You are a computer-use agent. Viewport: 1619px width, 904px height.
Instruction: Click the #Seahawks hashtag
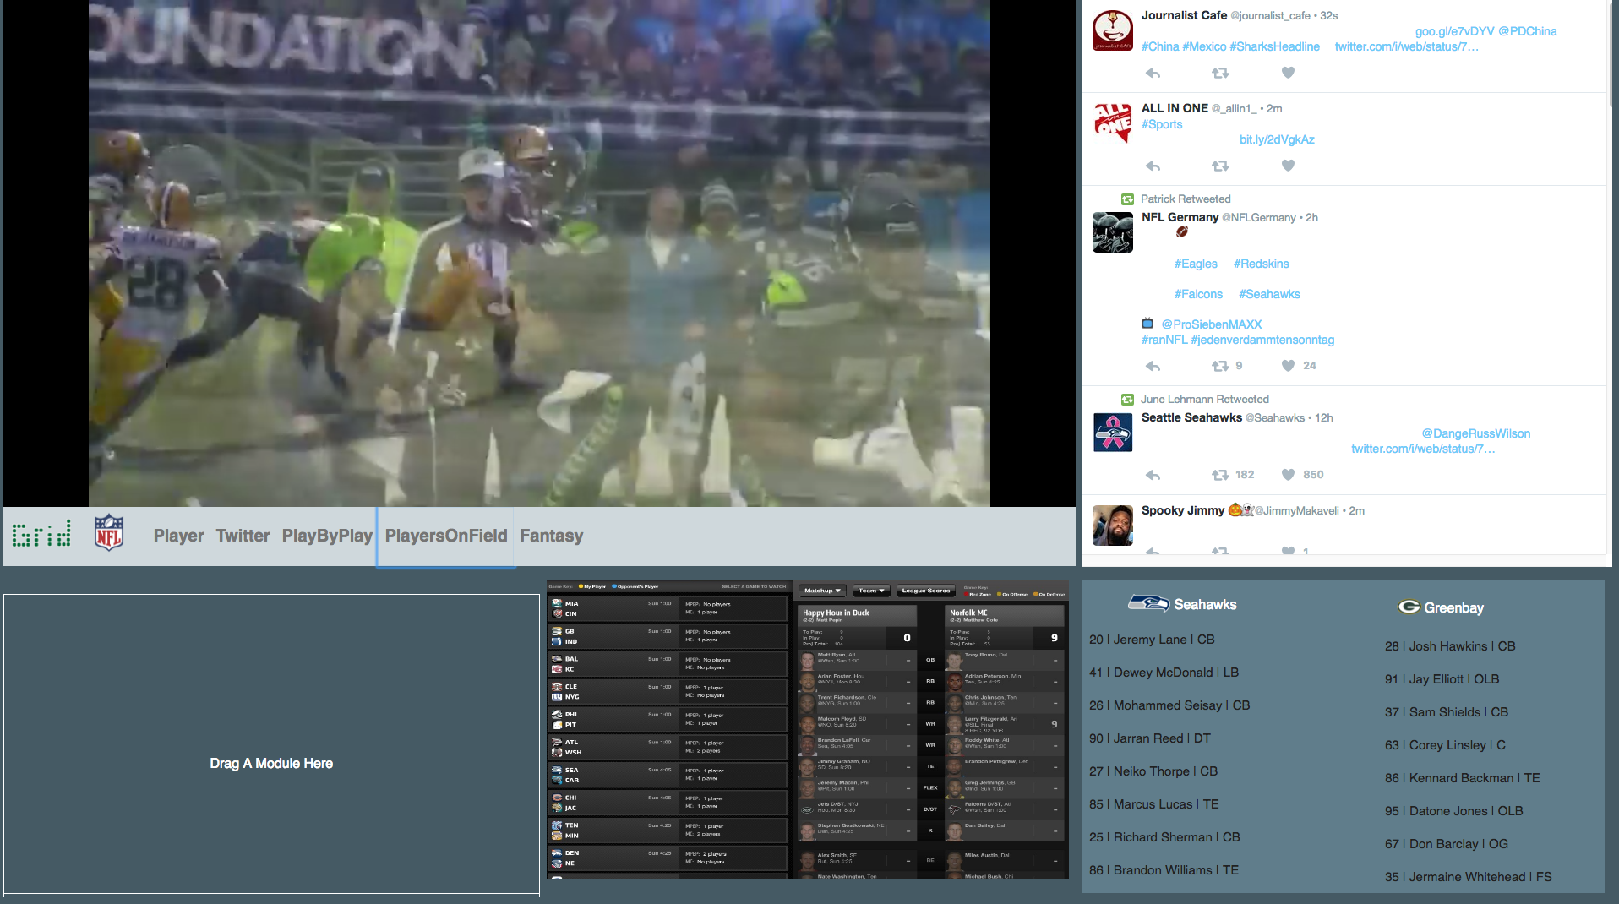[x=1269, y=294]
